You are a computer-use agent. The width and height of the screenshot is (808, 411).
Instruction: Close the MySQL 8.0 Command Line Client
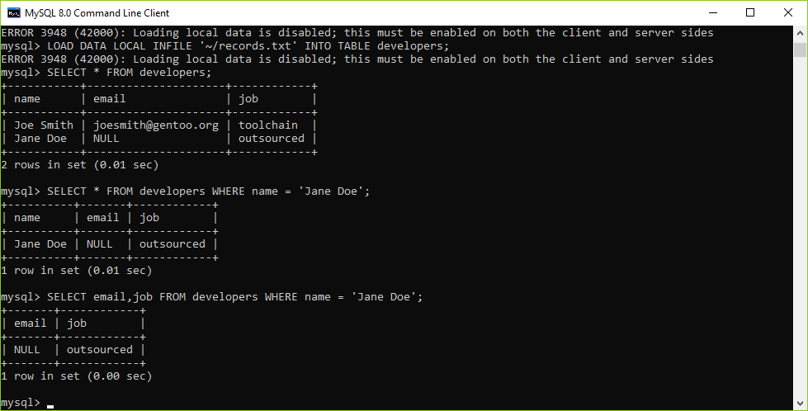click(788, 13)
